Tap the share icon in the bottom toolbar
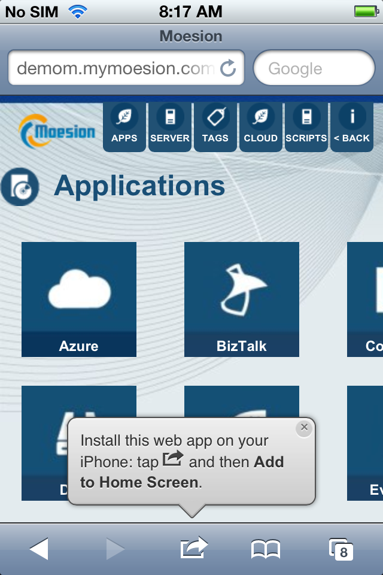This screenshot has height=575, width=383. 194,547
